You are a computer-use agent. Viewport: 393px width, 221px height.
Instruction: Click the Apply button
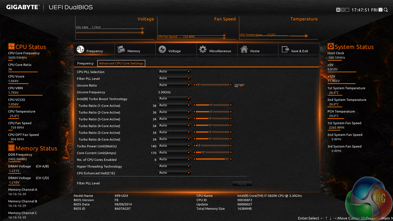tap(242, 184)
